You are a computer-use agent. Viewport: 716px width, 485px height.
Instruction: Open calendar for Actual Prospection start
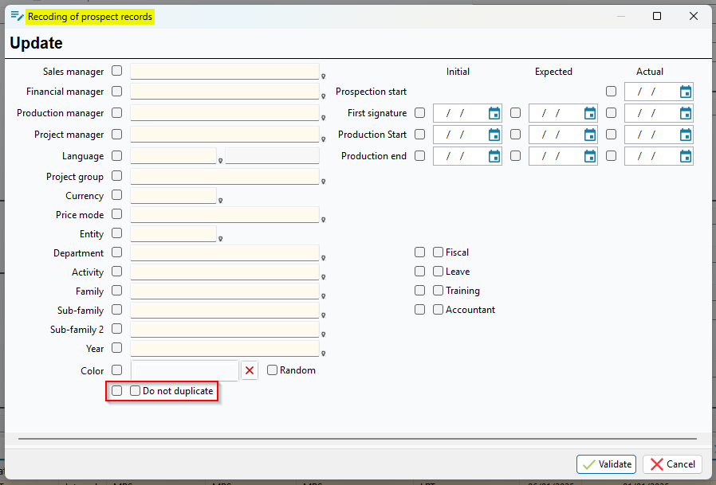[x=685, y=92]
